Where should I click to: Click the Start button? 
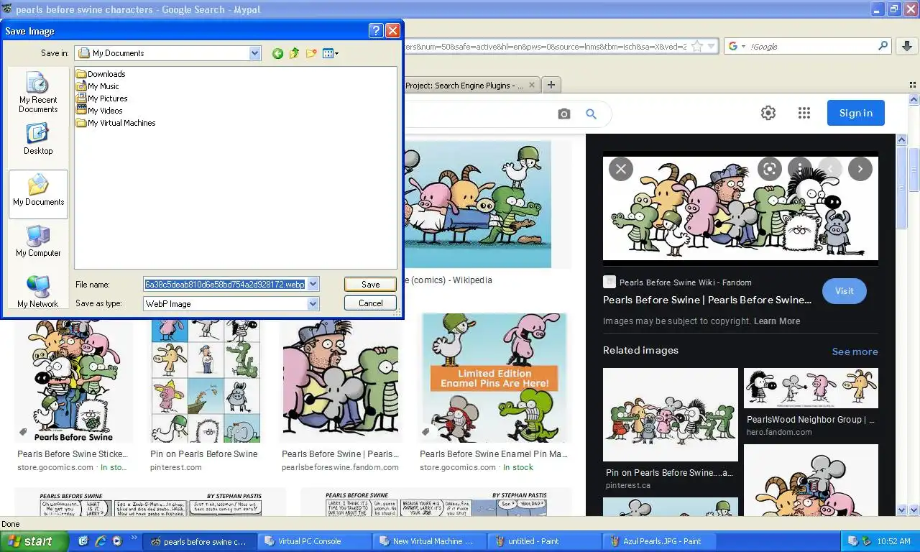tap(34, 541)
